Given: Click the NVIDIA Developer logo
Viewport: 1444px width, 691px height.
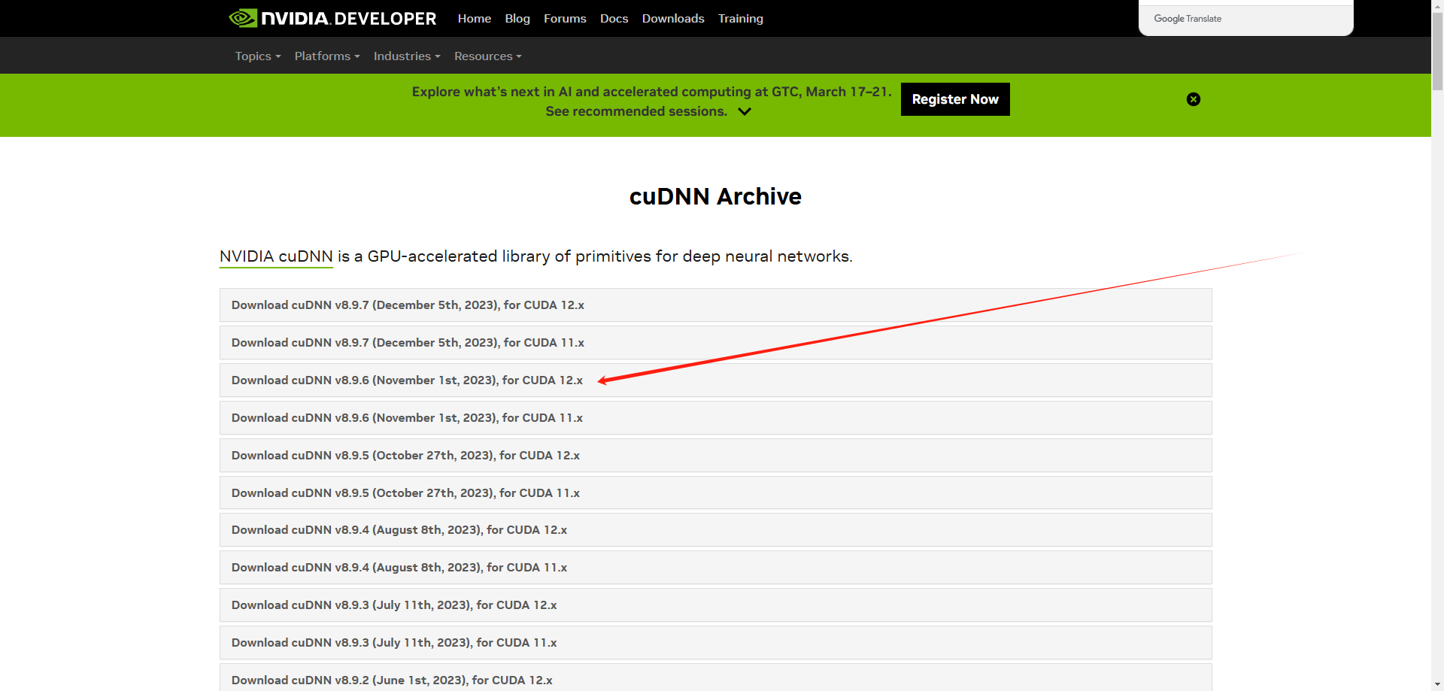Looking at the screenshot, I should [x=332, y=18].
